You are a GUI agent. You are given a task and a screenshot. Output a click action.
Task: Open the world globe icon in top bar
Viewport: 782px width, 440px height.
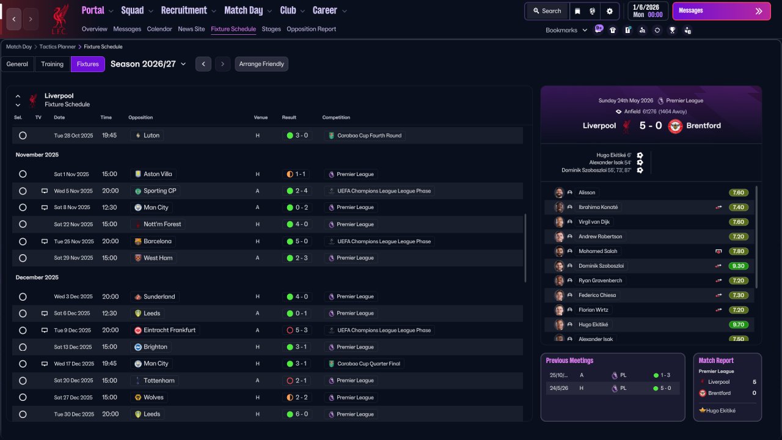coord(593,11)
